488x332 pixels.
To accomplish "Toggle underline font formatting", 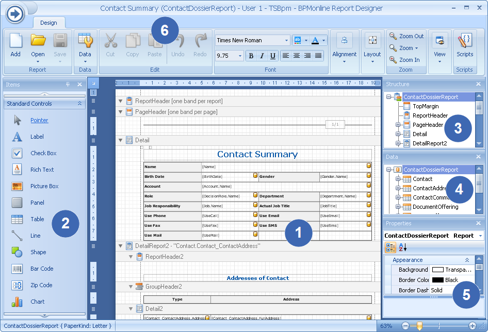I will 273,56.
